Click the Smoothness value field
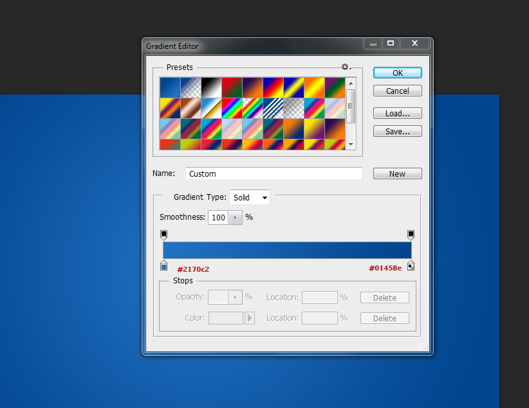Screen dimensions: 529x408 (219, 218)
